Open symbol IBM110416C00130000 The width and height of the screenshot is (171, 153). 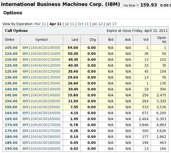tap(41, 77)
